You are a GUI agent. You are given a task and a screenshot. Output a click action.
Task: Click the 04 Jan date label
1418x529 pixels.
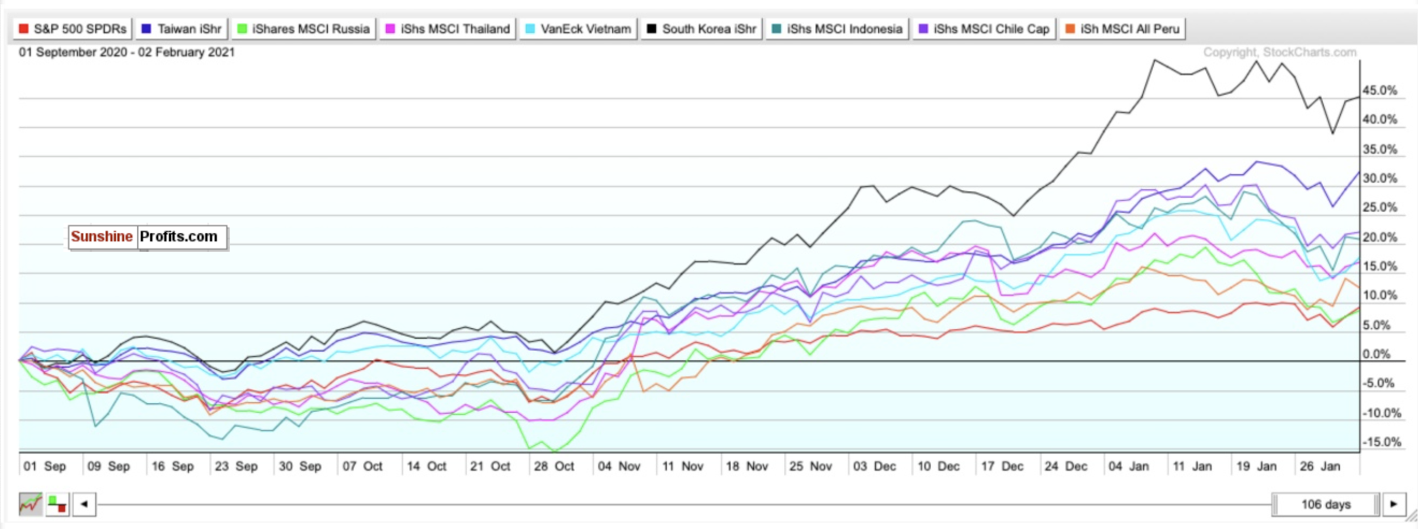click(1128, 466)
